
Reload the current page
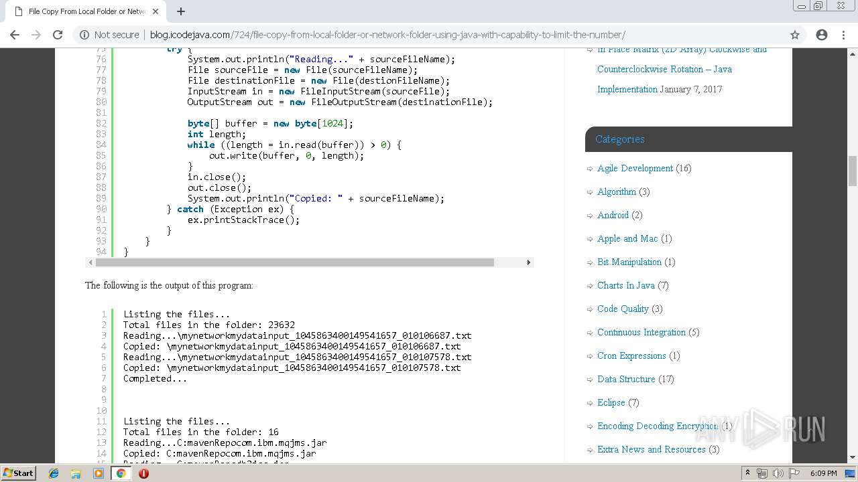point(58,35)
